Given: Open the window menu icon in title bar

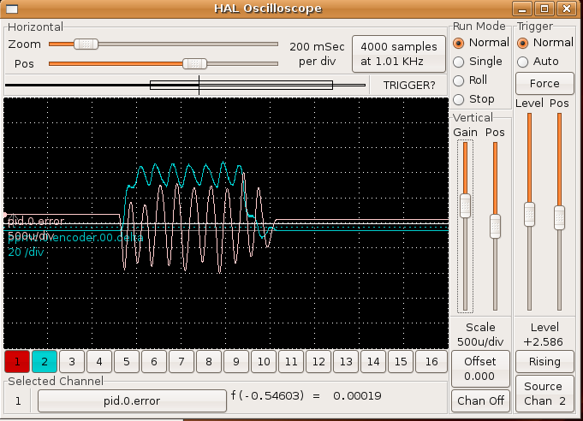Looking at the screenshot, I should 12,9.
